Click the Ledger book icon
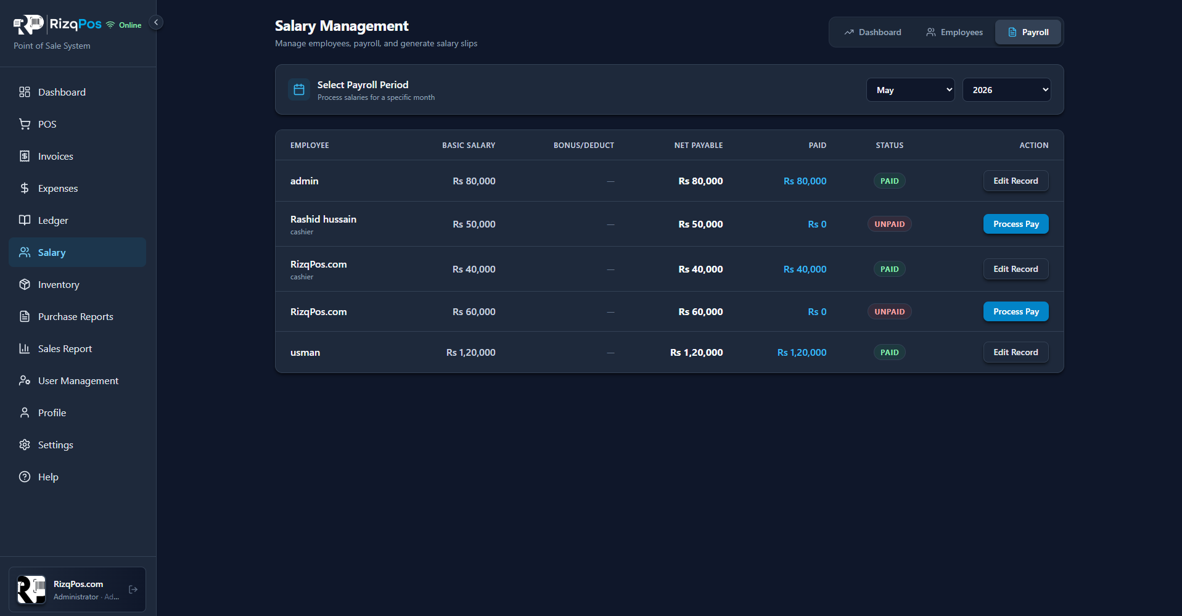This screenshot has width=1182, height=616. point(25,220)
